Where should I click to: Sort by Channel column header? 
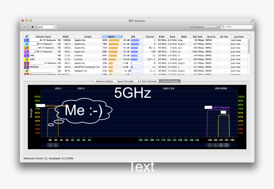(149, 37)
